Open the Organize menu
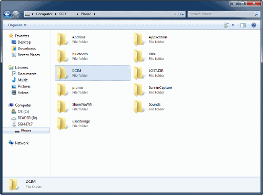 [17, 25]
